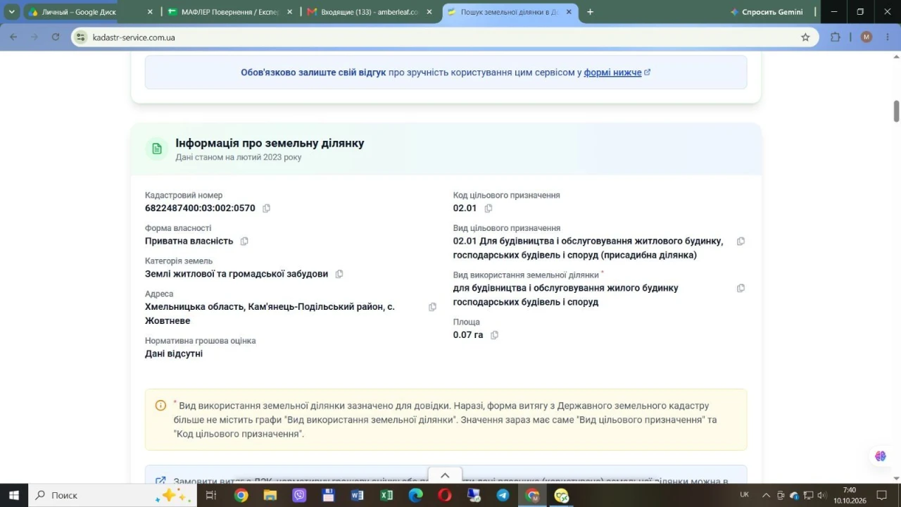This screenshot has width=901, height=507.
Task: Switch to the 'Входящие (133)' Gmail tab
Action: click(x=370, y=12)
